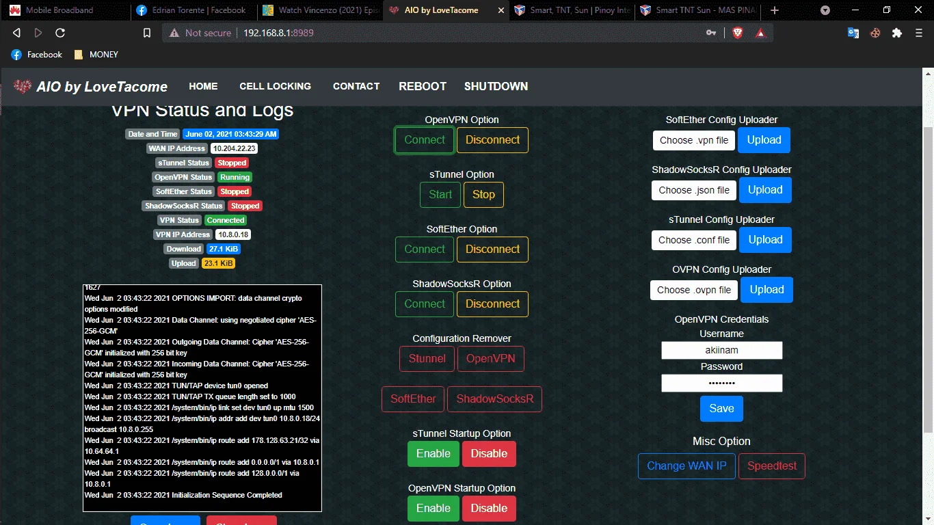The height and width of the screenshot is (525, 934).
Task: Disable OpenVPN startup option
Action: click(489, 509)
